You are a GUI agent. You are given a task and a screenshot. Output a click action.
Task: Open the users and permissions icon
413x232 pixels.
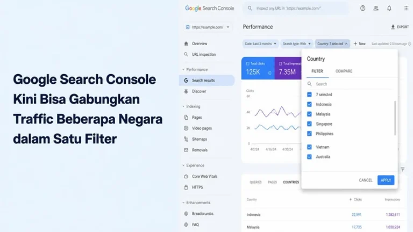click(376, 9)
